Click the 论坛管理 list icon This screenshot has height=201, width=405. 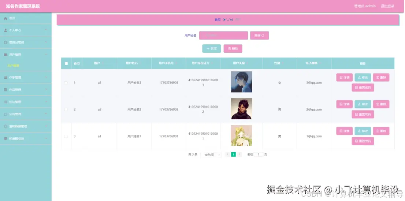click(x=6, y=102)
